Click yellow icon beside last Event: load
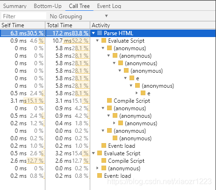Image resolution: width=216 pixels, height=190 pixels. [x=100, y=175]
